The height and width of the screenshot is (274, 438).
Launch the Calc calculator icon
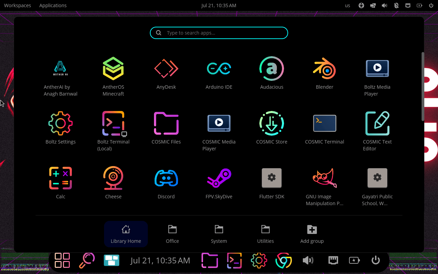pyautogui.click(x=61, y=178)
